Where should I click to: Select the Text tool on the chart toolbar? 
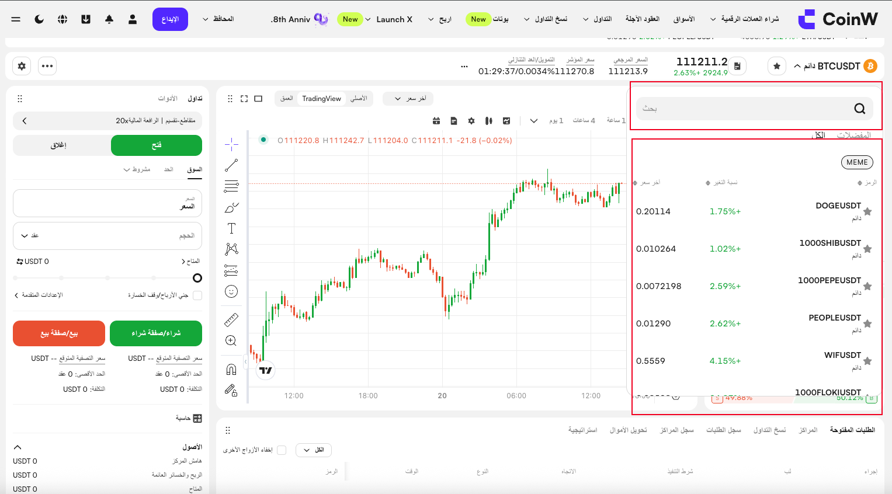[231, 228]
